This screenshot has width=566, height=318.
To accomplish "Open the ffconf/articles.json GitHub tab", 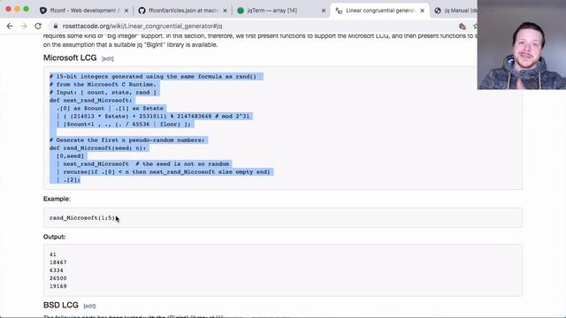I will click(183, 11).
